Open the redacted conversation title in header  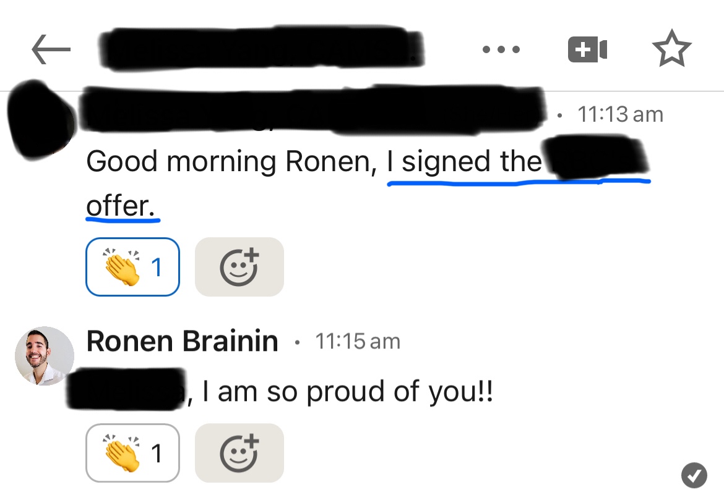pyautogui.click(x=260, y=49)
